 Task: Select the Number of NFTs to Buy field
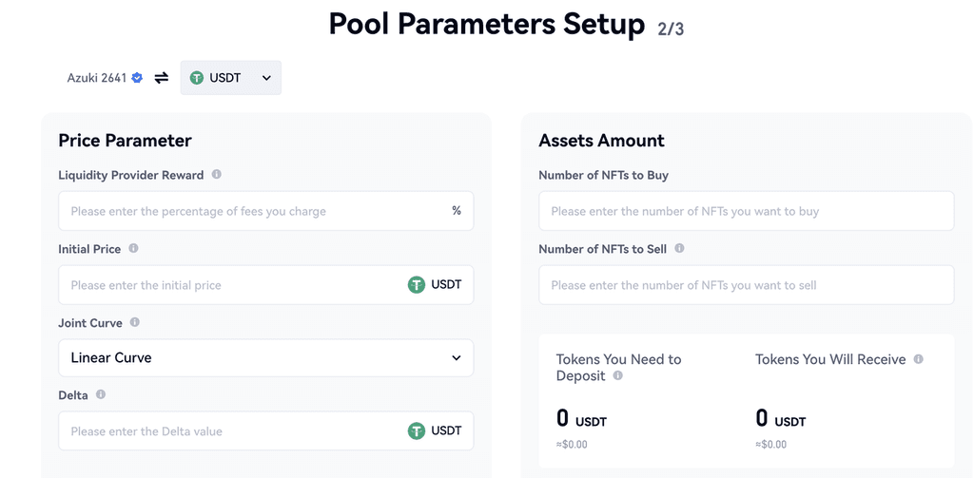[x=746, y=211]
